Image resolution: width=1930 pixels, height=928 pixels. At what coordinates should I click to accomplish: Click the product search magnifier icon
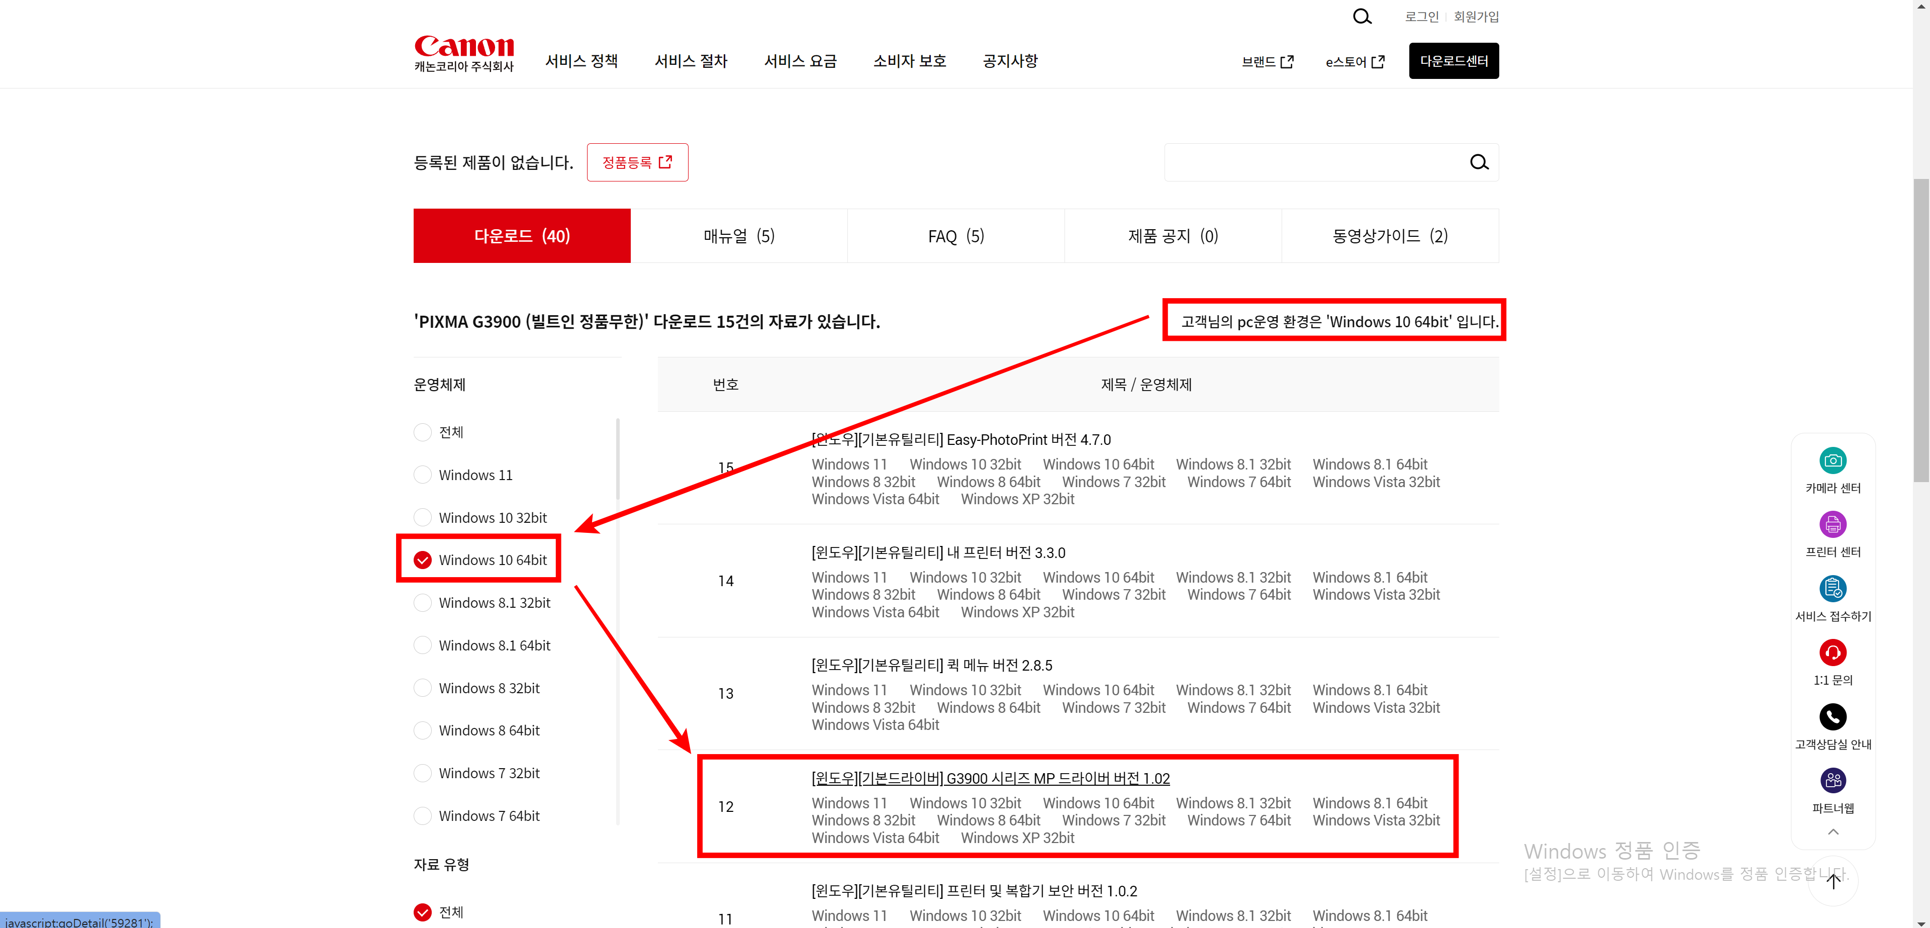click(1478, 163)
